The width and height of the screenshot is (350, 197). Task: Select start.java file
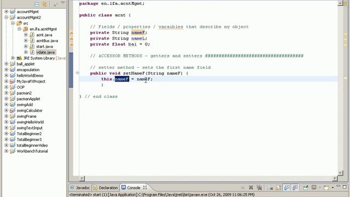click(44, 47)
